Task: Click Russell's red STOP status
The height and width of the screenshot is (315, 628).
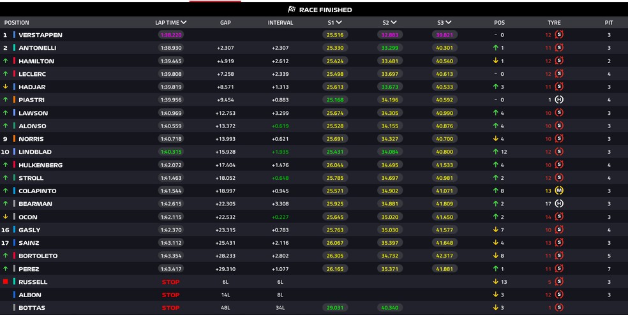Action: 170,282
